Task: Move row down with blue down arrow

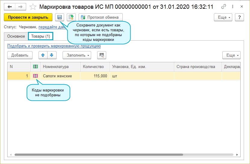Action: [x=52, y=55]
